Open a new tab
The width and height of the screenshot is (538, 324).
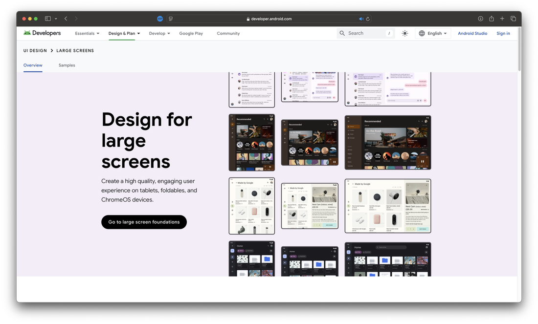tap(502, 19)
